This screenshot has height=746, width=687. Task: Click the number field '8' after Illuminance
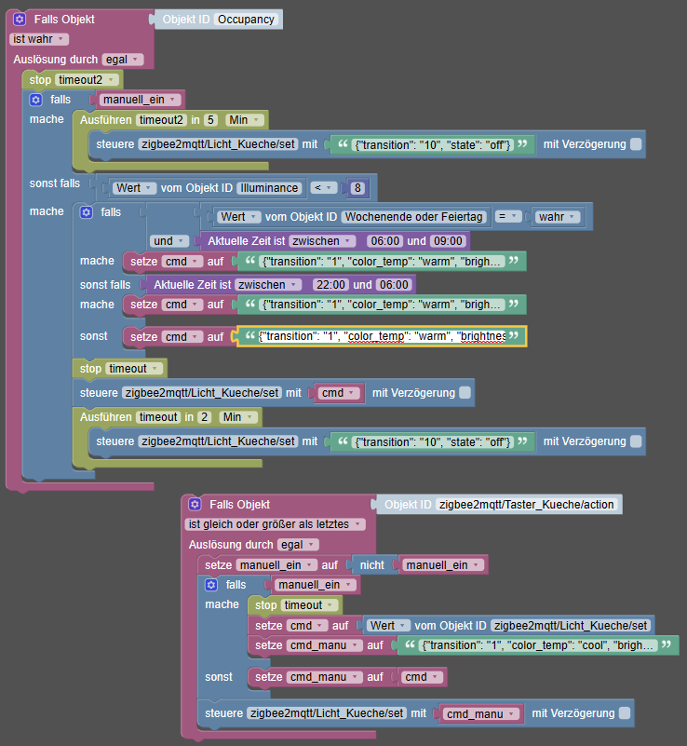pyautogui.click(x=357, y=188)
